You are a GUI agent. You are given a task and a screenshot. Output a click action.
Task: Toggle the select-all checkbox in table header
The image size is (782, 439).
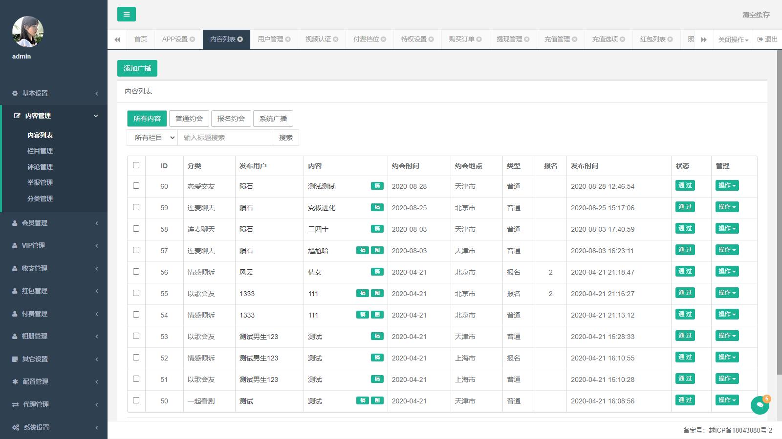[136, 165]
